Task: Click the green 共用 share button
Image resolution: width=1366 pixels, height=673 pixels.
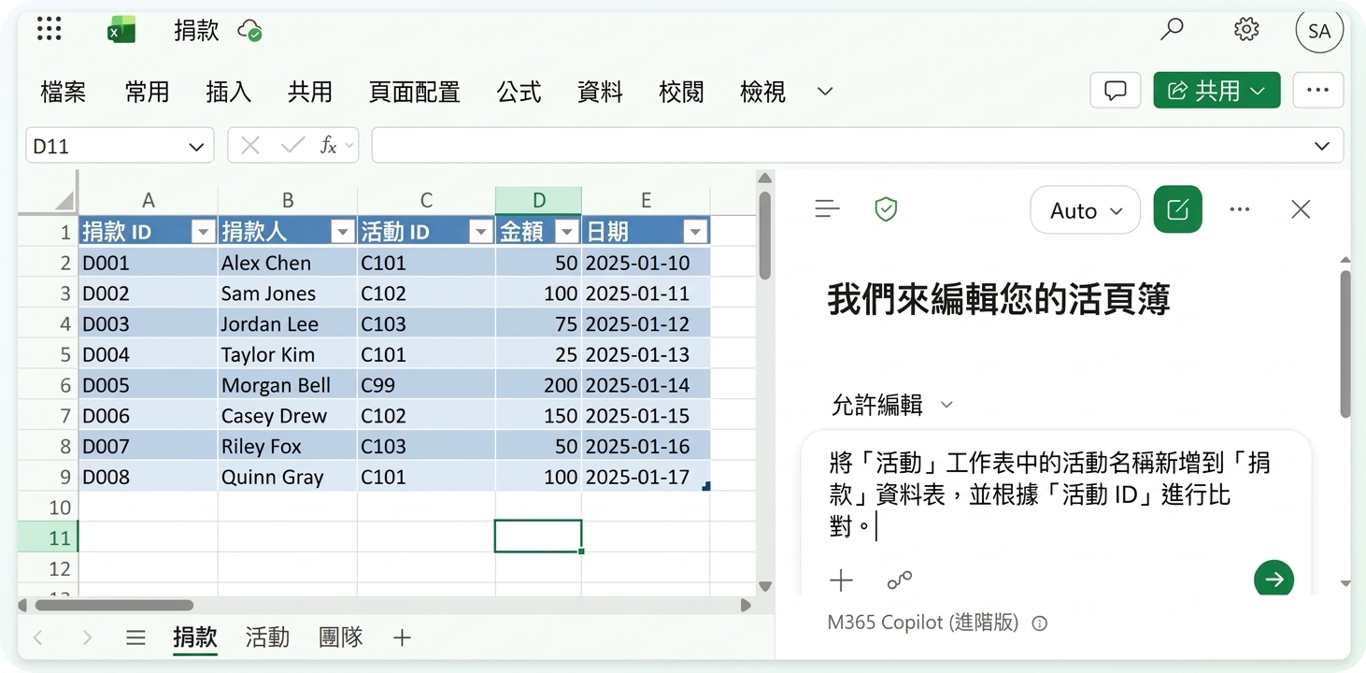Action: (1217, 91)
